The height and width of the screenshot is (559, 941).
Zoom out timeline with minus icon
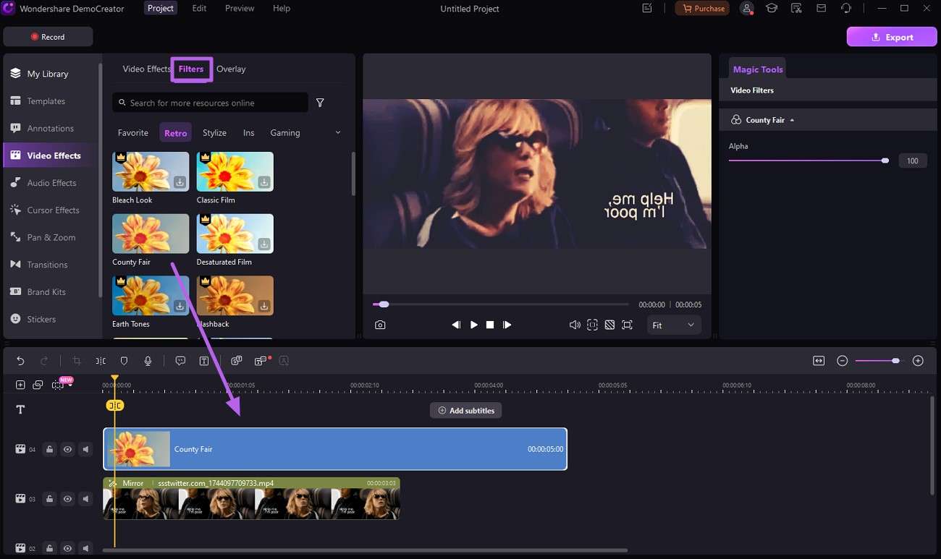click(x=843, y=361)
